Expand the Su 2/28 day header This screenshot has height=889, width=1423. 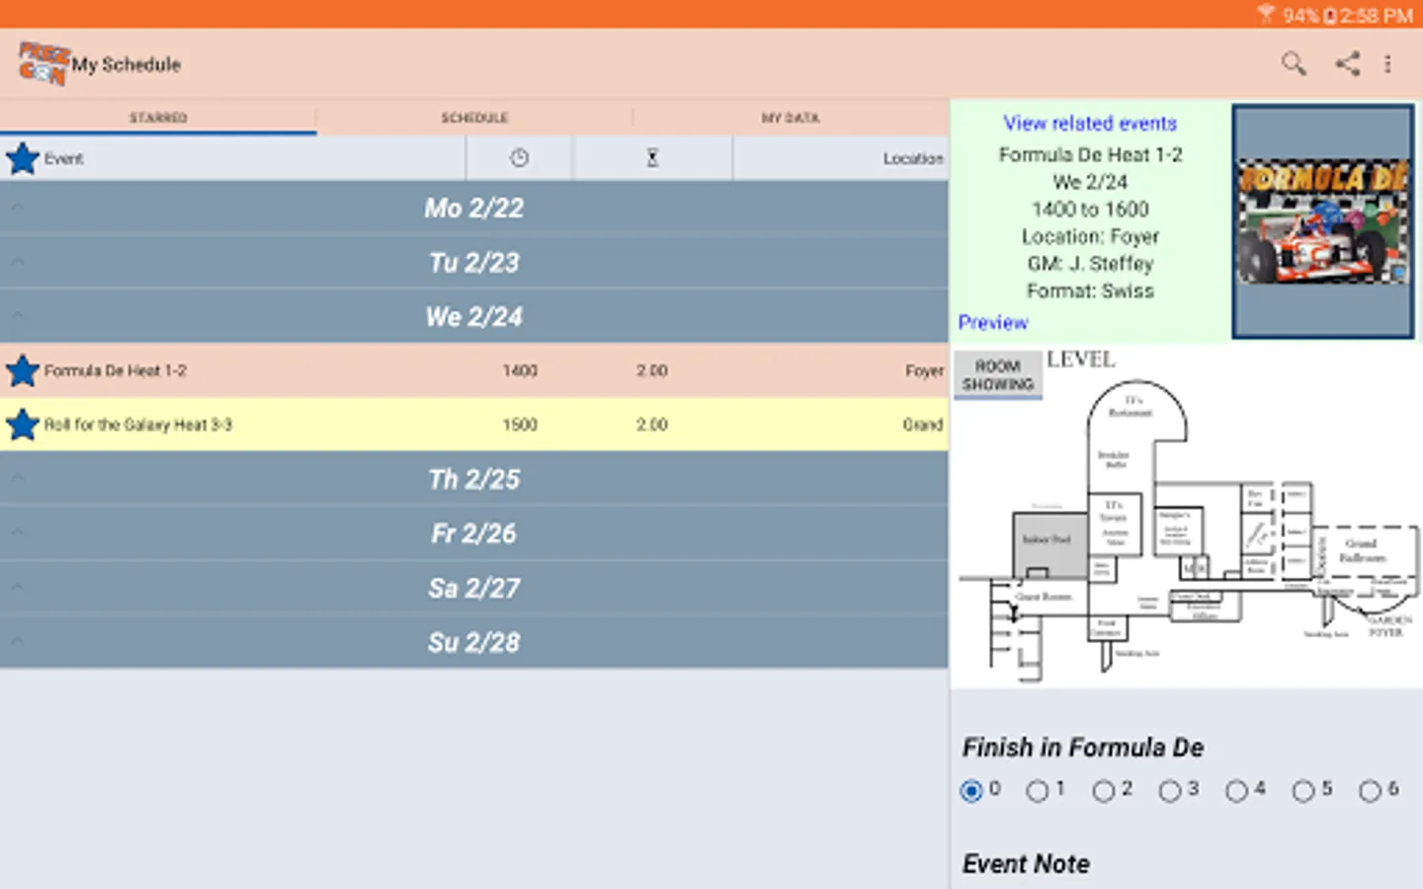pyautogui.click(x=474, y=642)
